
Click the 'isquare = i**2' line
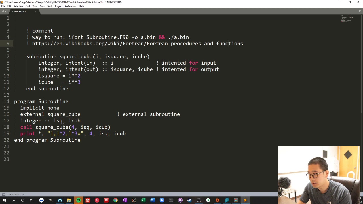[x=59, y=76]
